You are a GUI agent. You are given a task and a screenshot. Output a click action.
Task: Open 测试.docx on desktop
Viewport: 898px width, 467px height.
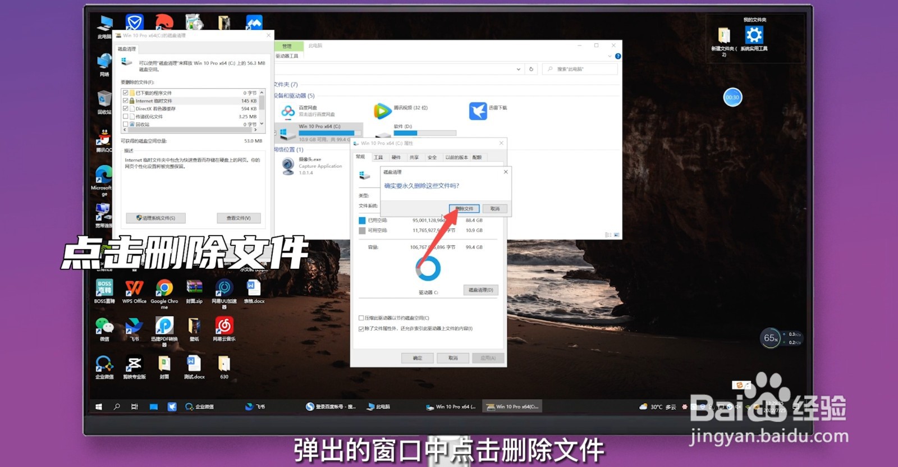[x=194, y=368]
